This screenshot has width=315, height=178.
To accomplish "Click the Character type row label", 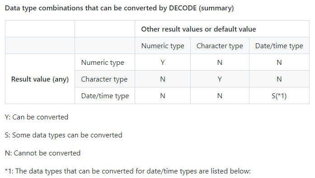I will [x=104, y=79].
